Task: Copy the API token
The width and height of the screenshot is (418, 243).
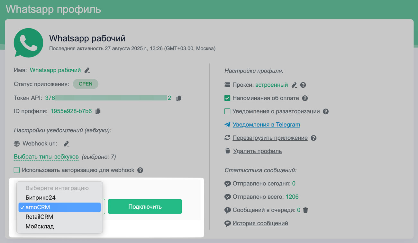Action: tap(179, 98)
